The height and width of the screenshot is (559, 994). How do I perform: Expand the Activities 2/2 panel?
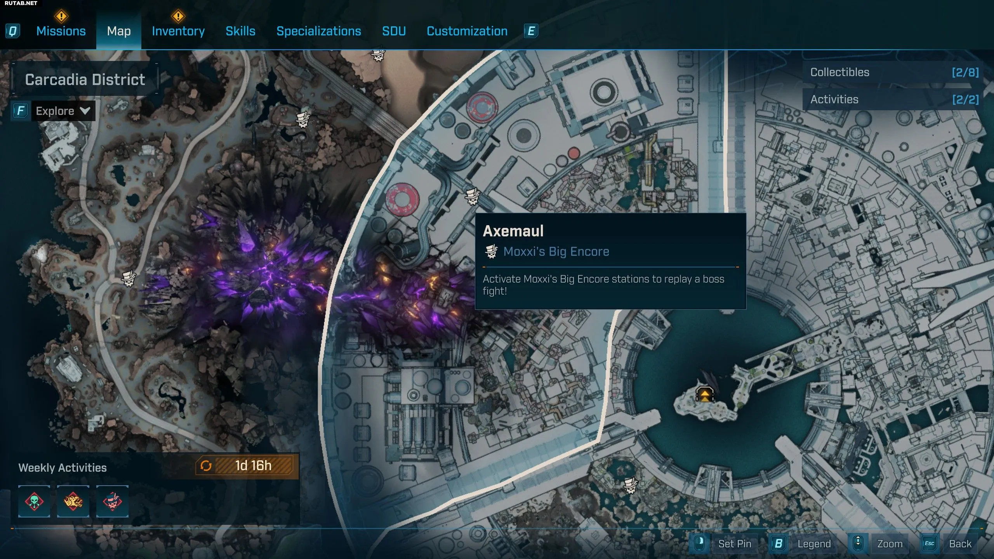click(x=892, y=99)
